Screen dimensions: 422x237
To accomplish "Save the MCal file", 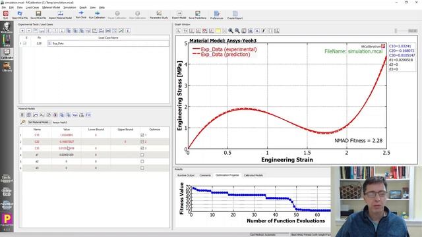I will point(38,14).
